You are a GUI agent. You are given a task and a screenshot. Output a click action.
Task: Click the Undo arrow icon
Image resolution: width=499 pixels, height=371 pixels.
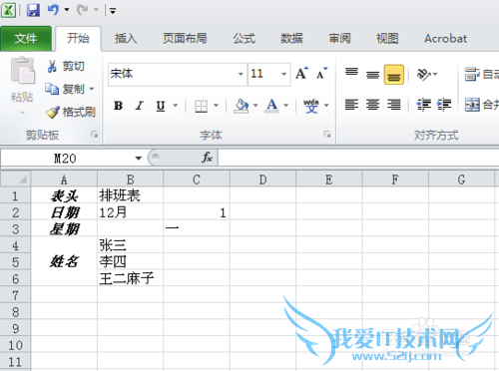click(53, 10)
